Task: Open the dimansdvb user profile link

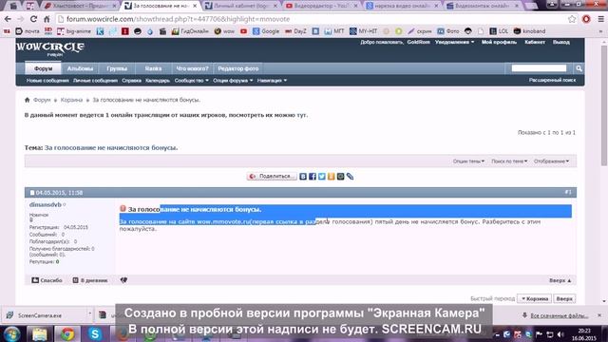Action: click(x=46, y=205)
